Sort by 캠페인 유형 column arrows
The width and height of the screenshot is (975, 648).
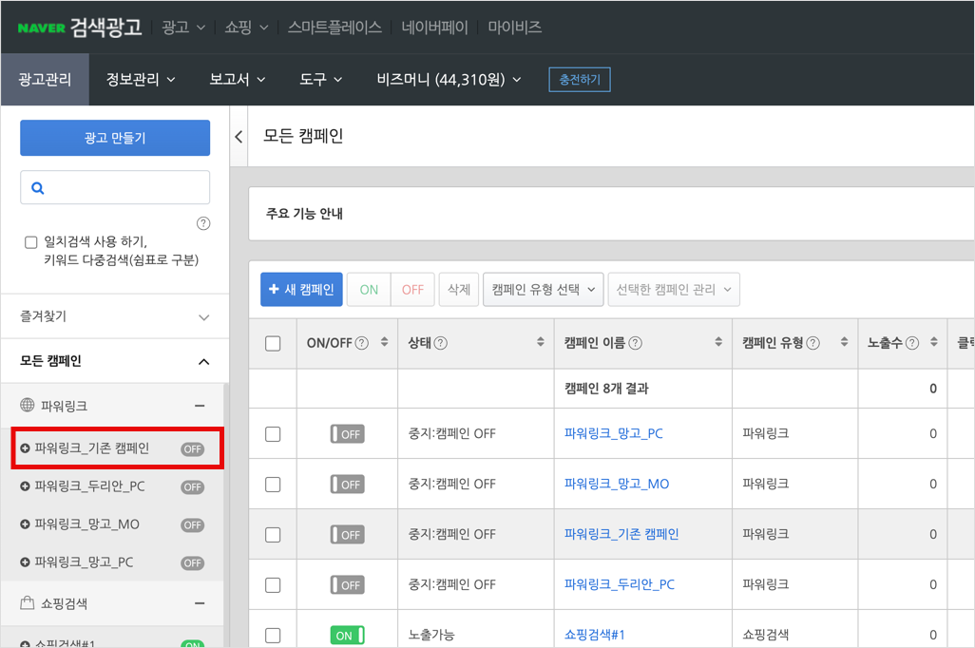844,342
